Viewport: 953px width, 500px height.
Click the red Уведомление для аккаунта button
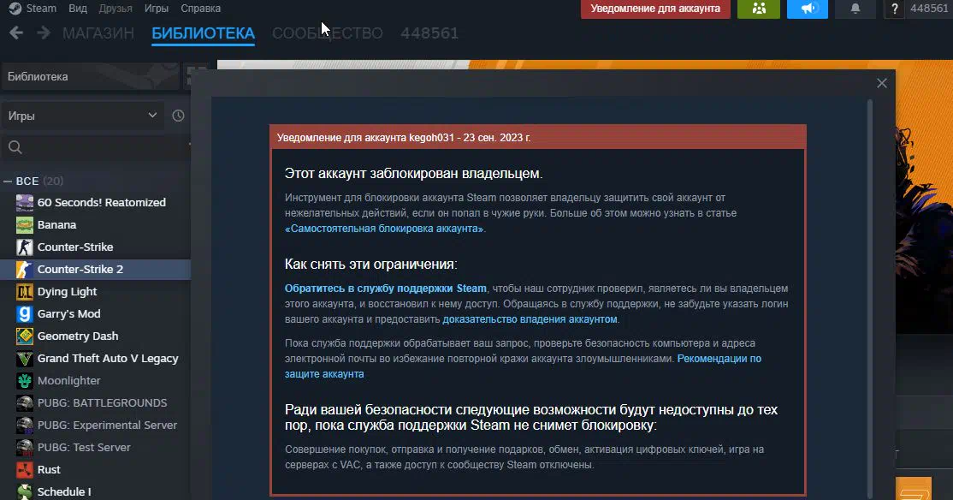coord(655,9)
